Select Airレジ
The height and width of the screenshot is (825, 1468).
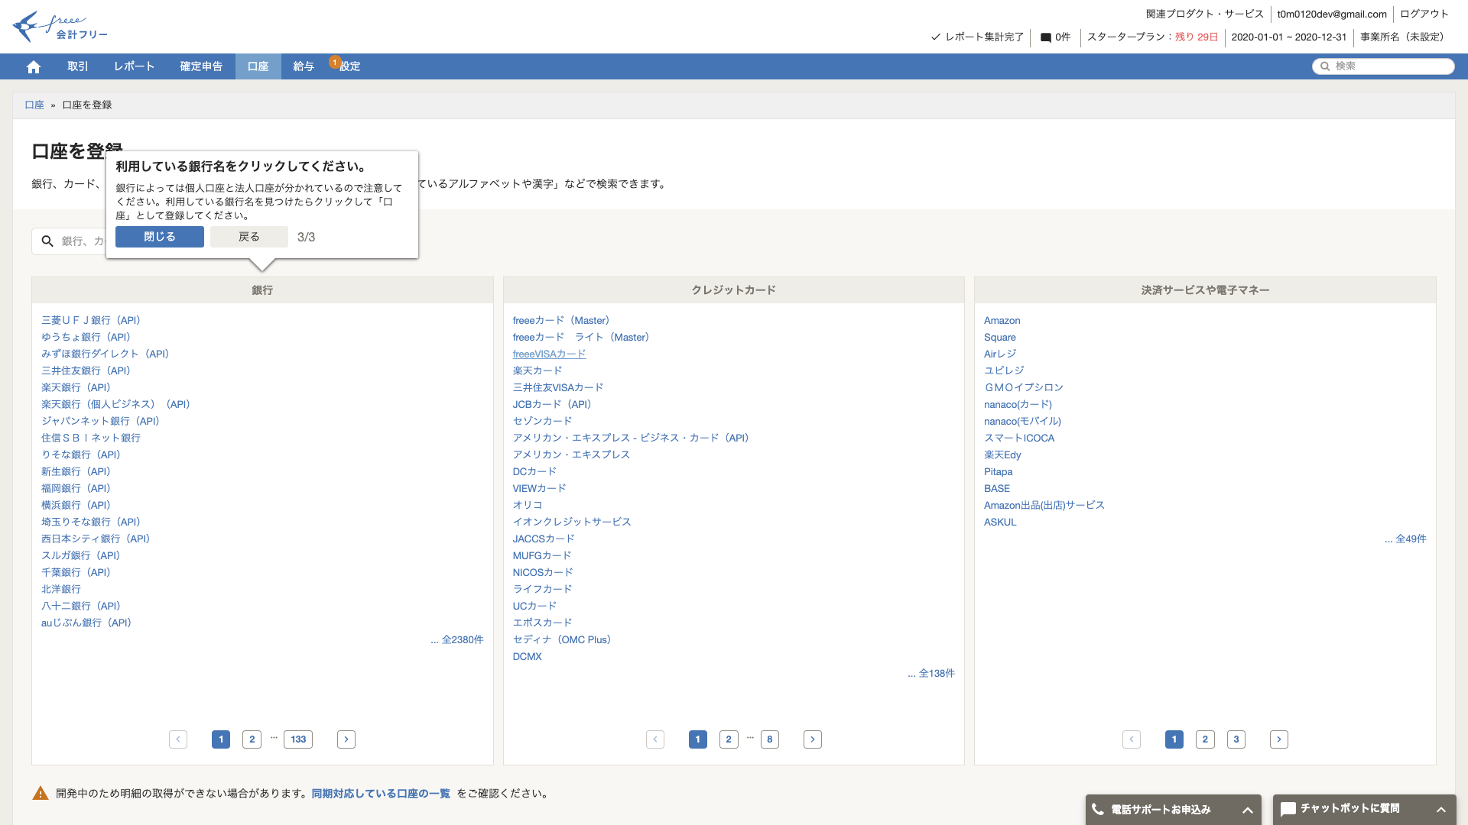(1000, 354)
